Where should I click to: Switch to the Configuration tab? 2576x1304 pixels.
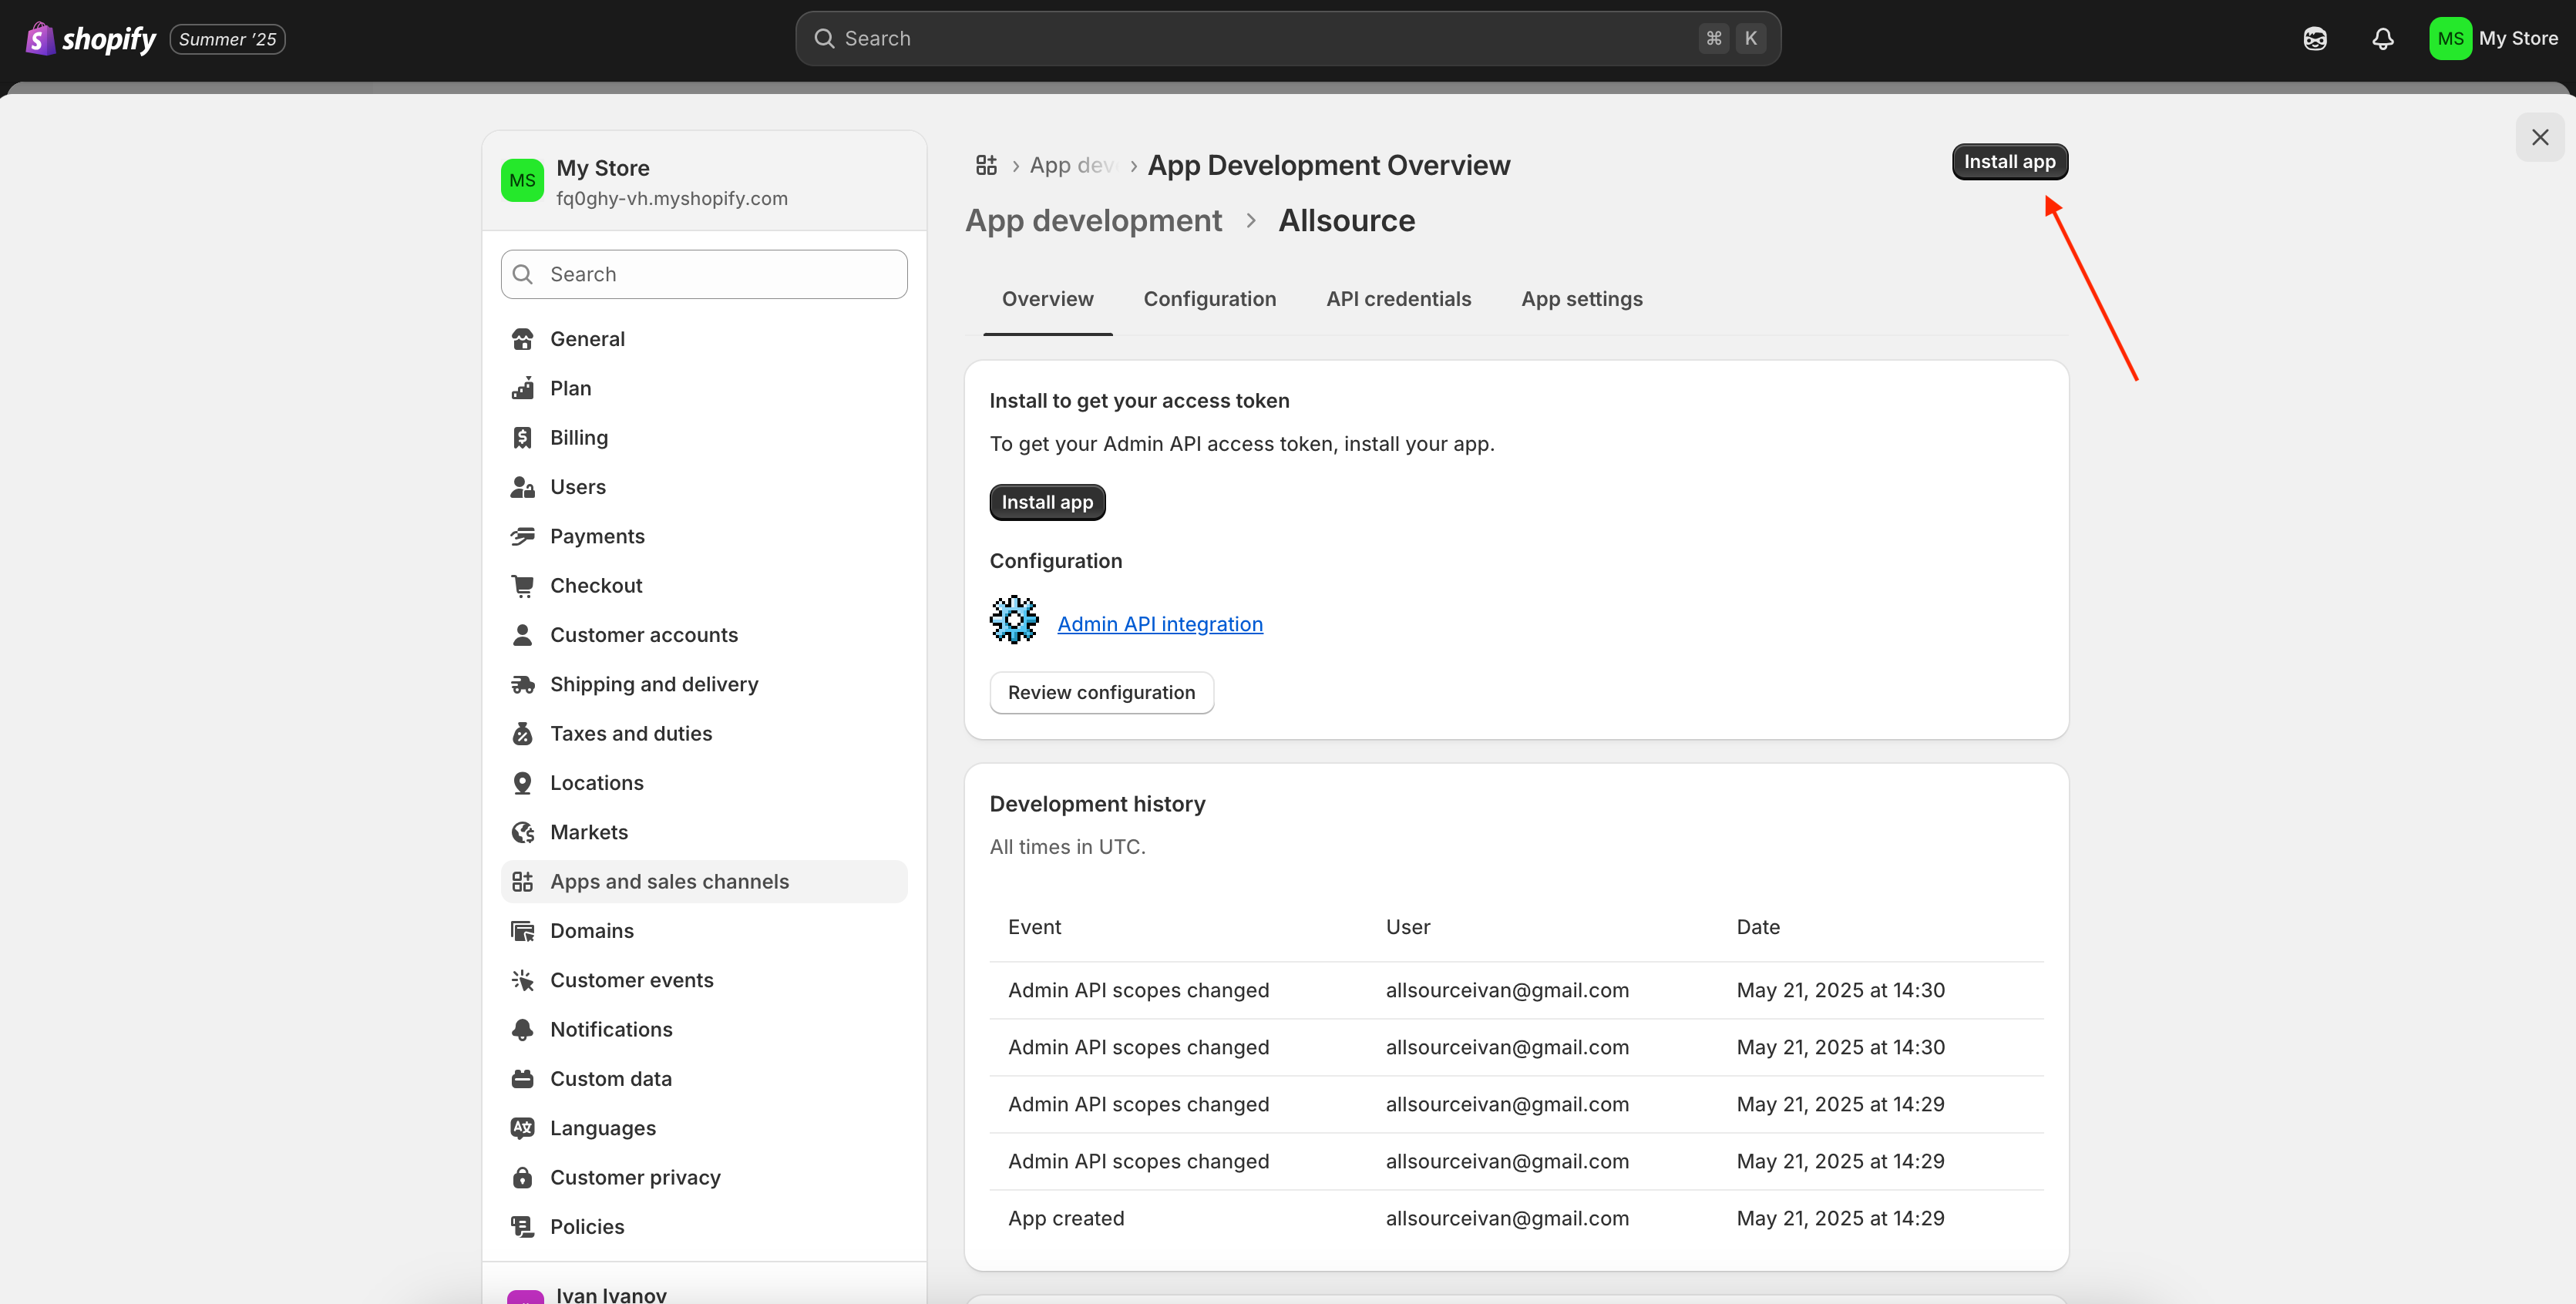[1209, 299]
